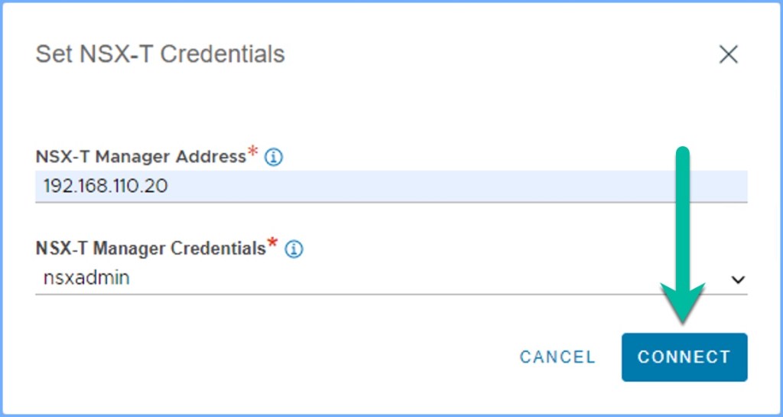Click red asterisk after NSX-T Manager Address
This screenshot has width=783, height=417.
point(253,153)
